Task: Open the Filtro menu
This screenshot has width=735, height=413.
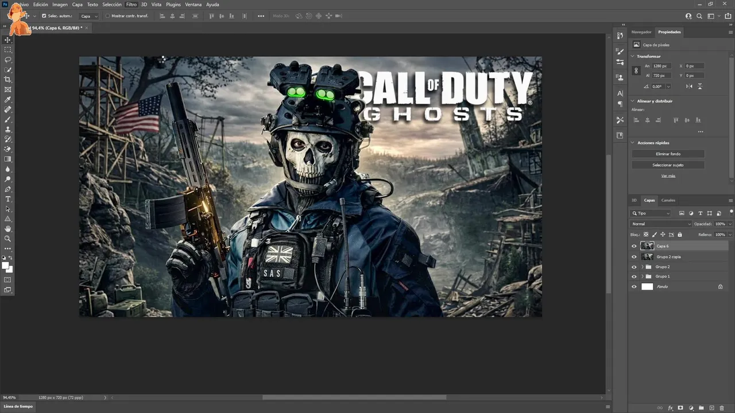Action: (x=131, y=4)
